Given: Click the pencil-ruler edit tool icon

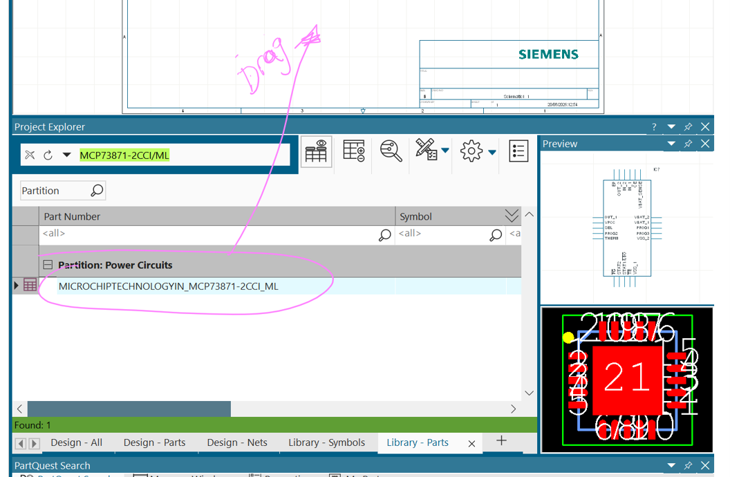Looking at the screenshot, I should click(426, 150).
